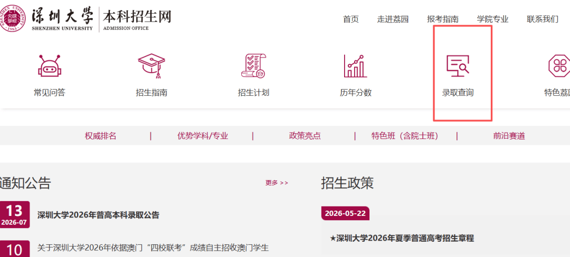The width and height of the screenshot is (570, 257).
Task: Open the 招生指南 graduation cap icon
Action: [x=151, y=66]
